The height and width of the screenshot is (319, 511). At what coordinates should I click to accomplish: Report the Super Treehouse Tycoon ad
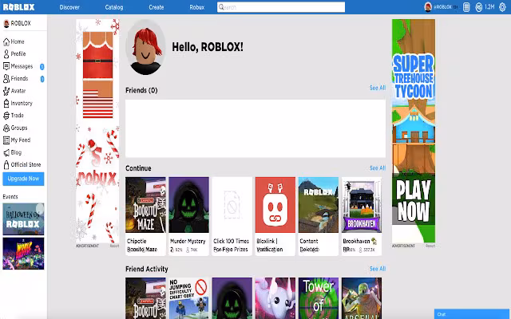[430, 246]
